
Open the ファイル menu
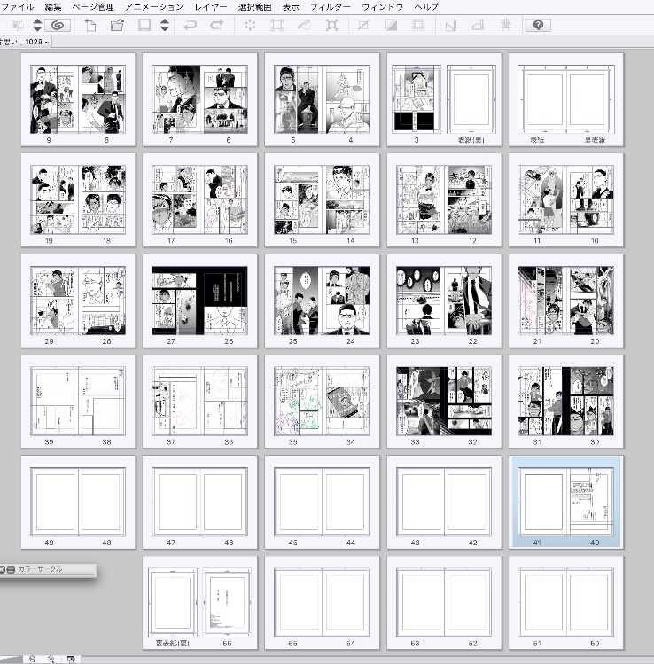tap(17, 7)
